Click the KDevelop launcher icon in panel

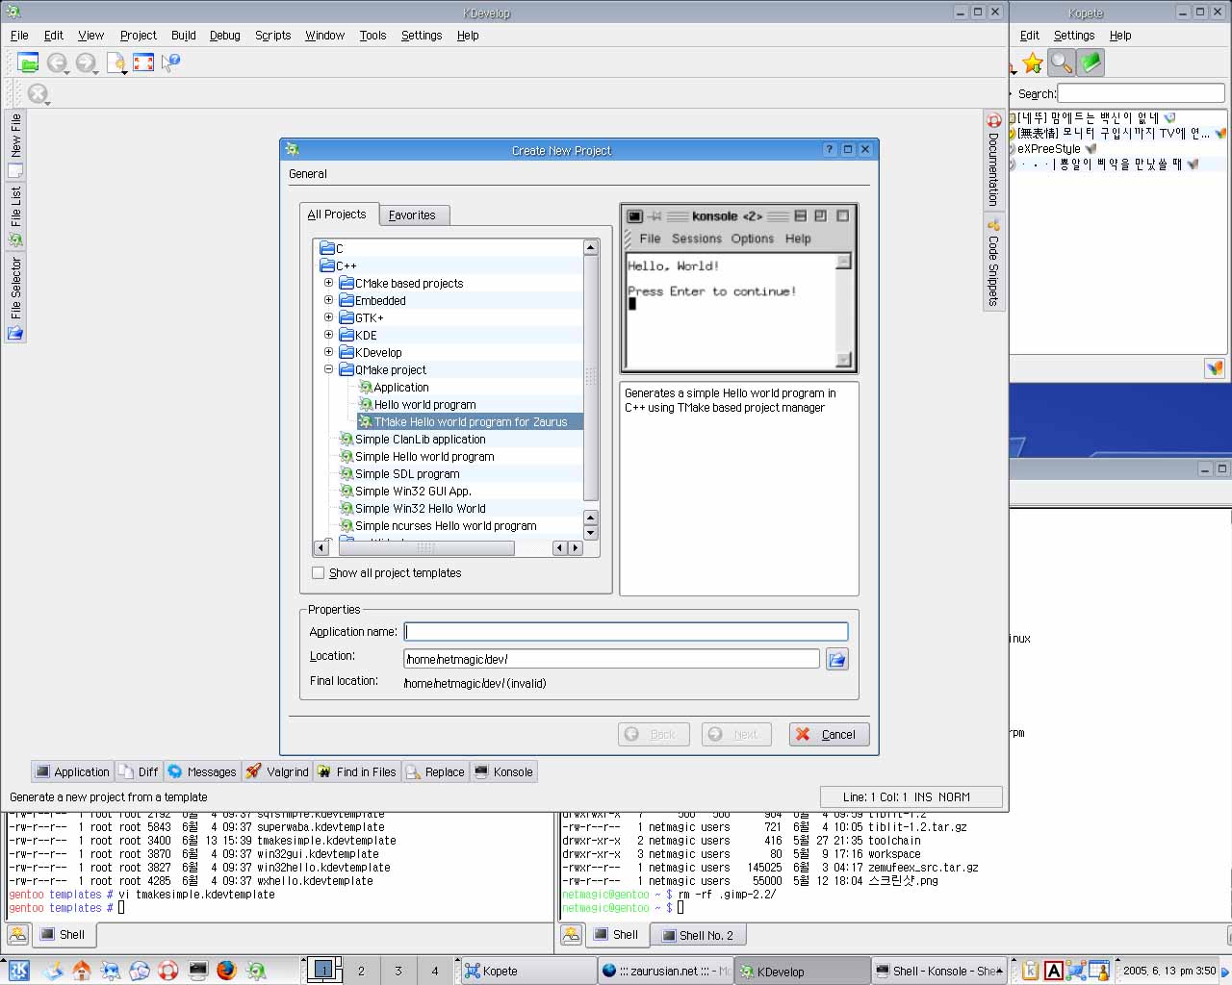point(256,970)
